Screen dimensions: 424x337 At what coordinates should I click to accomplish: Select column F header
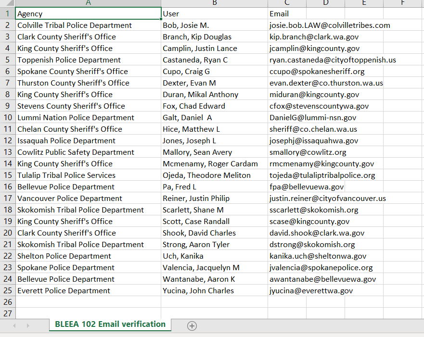click(x=402, y=3)
